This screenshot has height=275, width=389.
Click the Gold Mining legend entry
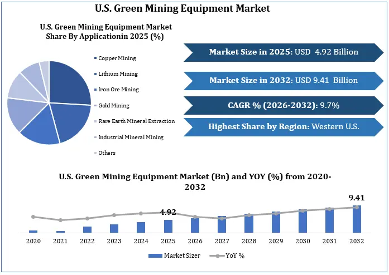(x=112, y=105)
